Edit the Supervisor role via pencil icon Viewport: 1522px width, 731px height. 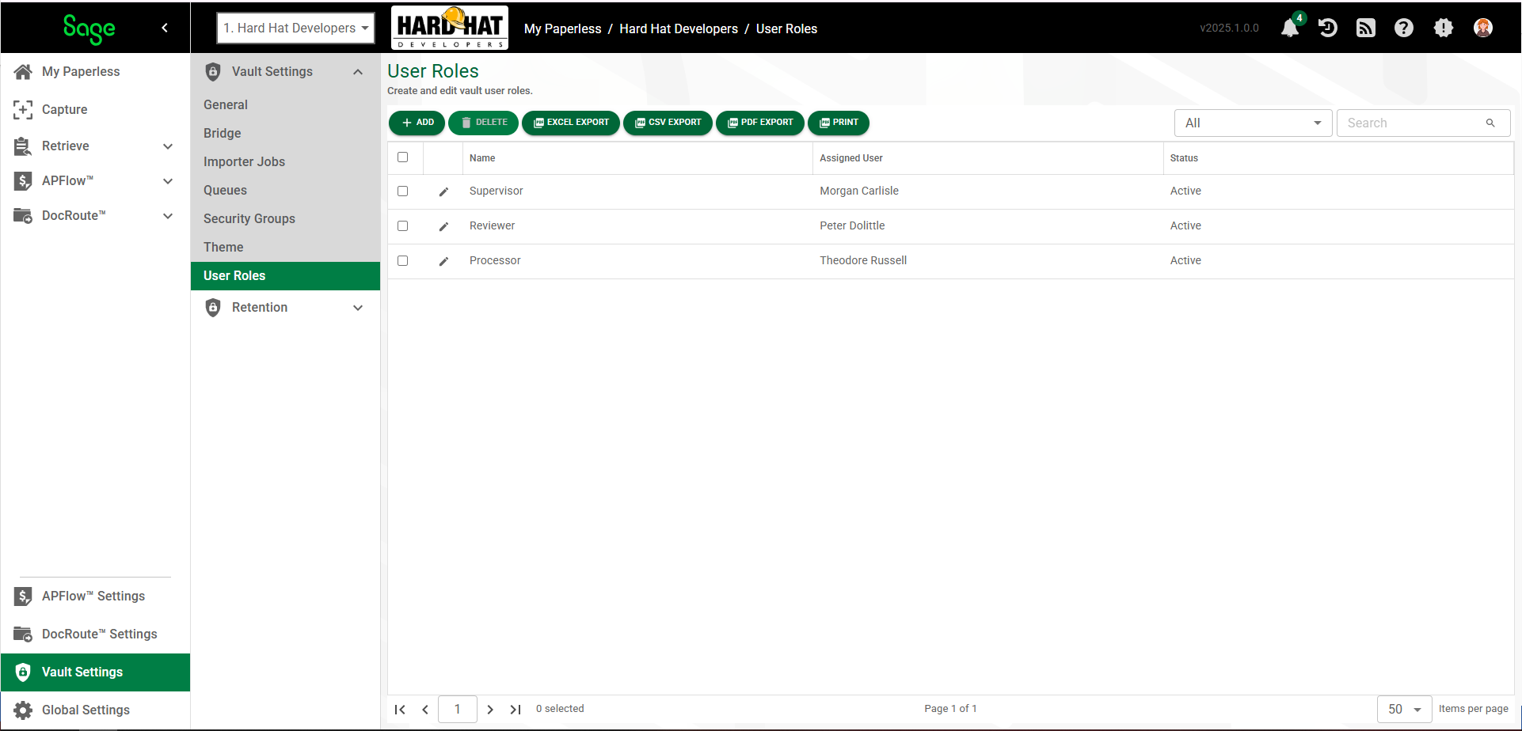[443, 191]
